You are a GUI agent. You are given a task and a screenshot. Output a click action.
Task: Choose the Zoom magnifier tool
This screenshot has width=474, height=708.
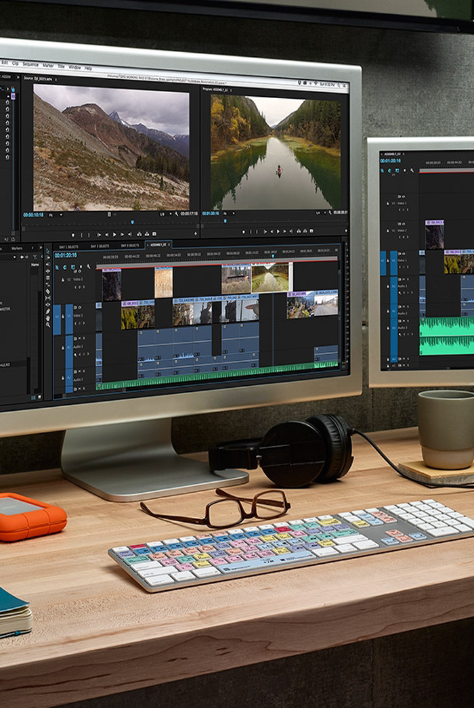(48, 325)
